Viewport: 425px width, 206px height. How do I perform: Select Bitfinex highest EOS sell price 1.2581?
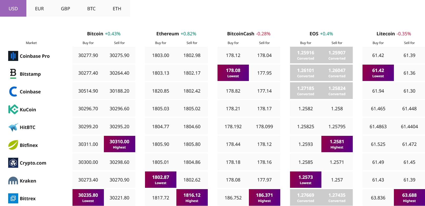tap(337, 144)
